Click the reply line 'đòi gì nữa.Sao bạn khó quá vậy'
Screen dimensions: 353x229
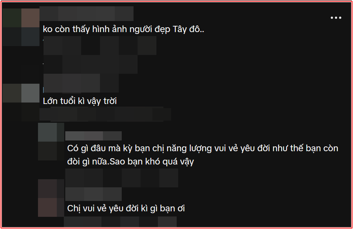click(x=130, y=162)
